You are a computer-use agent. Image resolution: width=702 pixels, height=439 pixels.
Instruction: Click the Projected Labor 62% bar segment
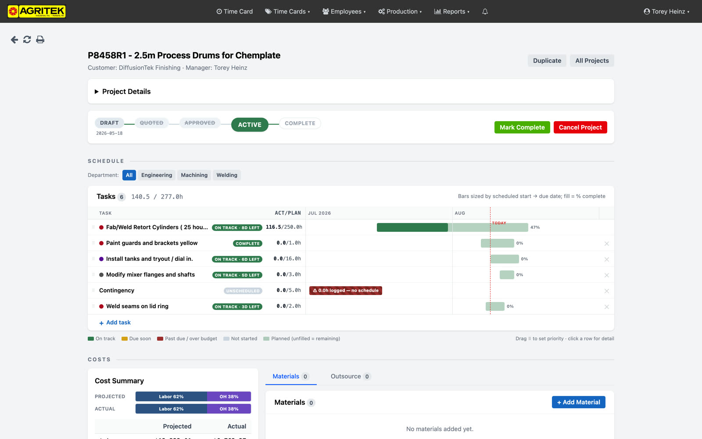171,396
